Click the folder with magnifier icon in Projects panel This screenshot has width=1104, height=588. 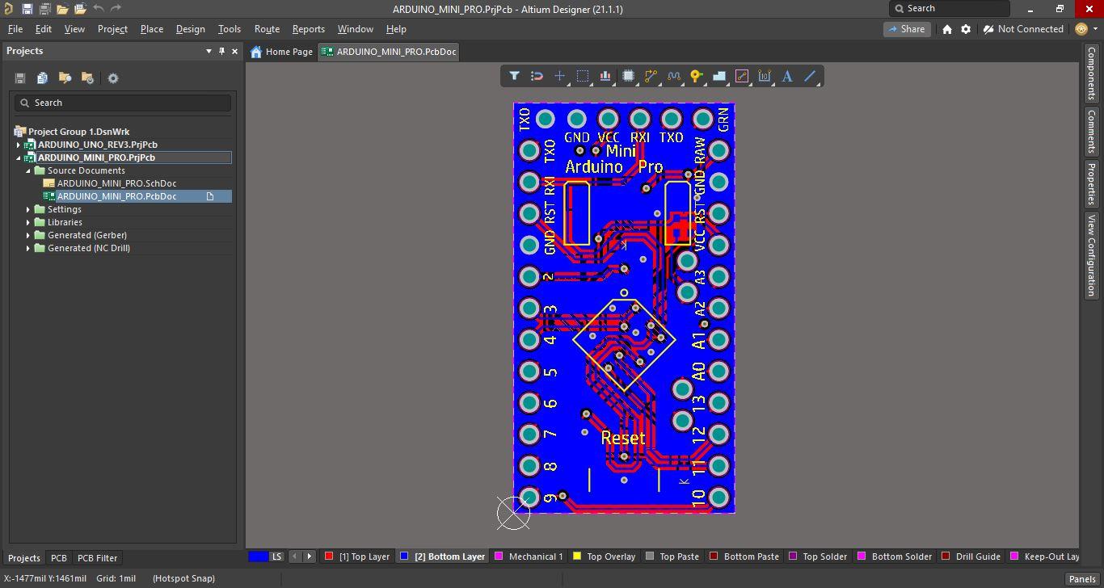click(x=65, y=78)
